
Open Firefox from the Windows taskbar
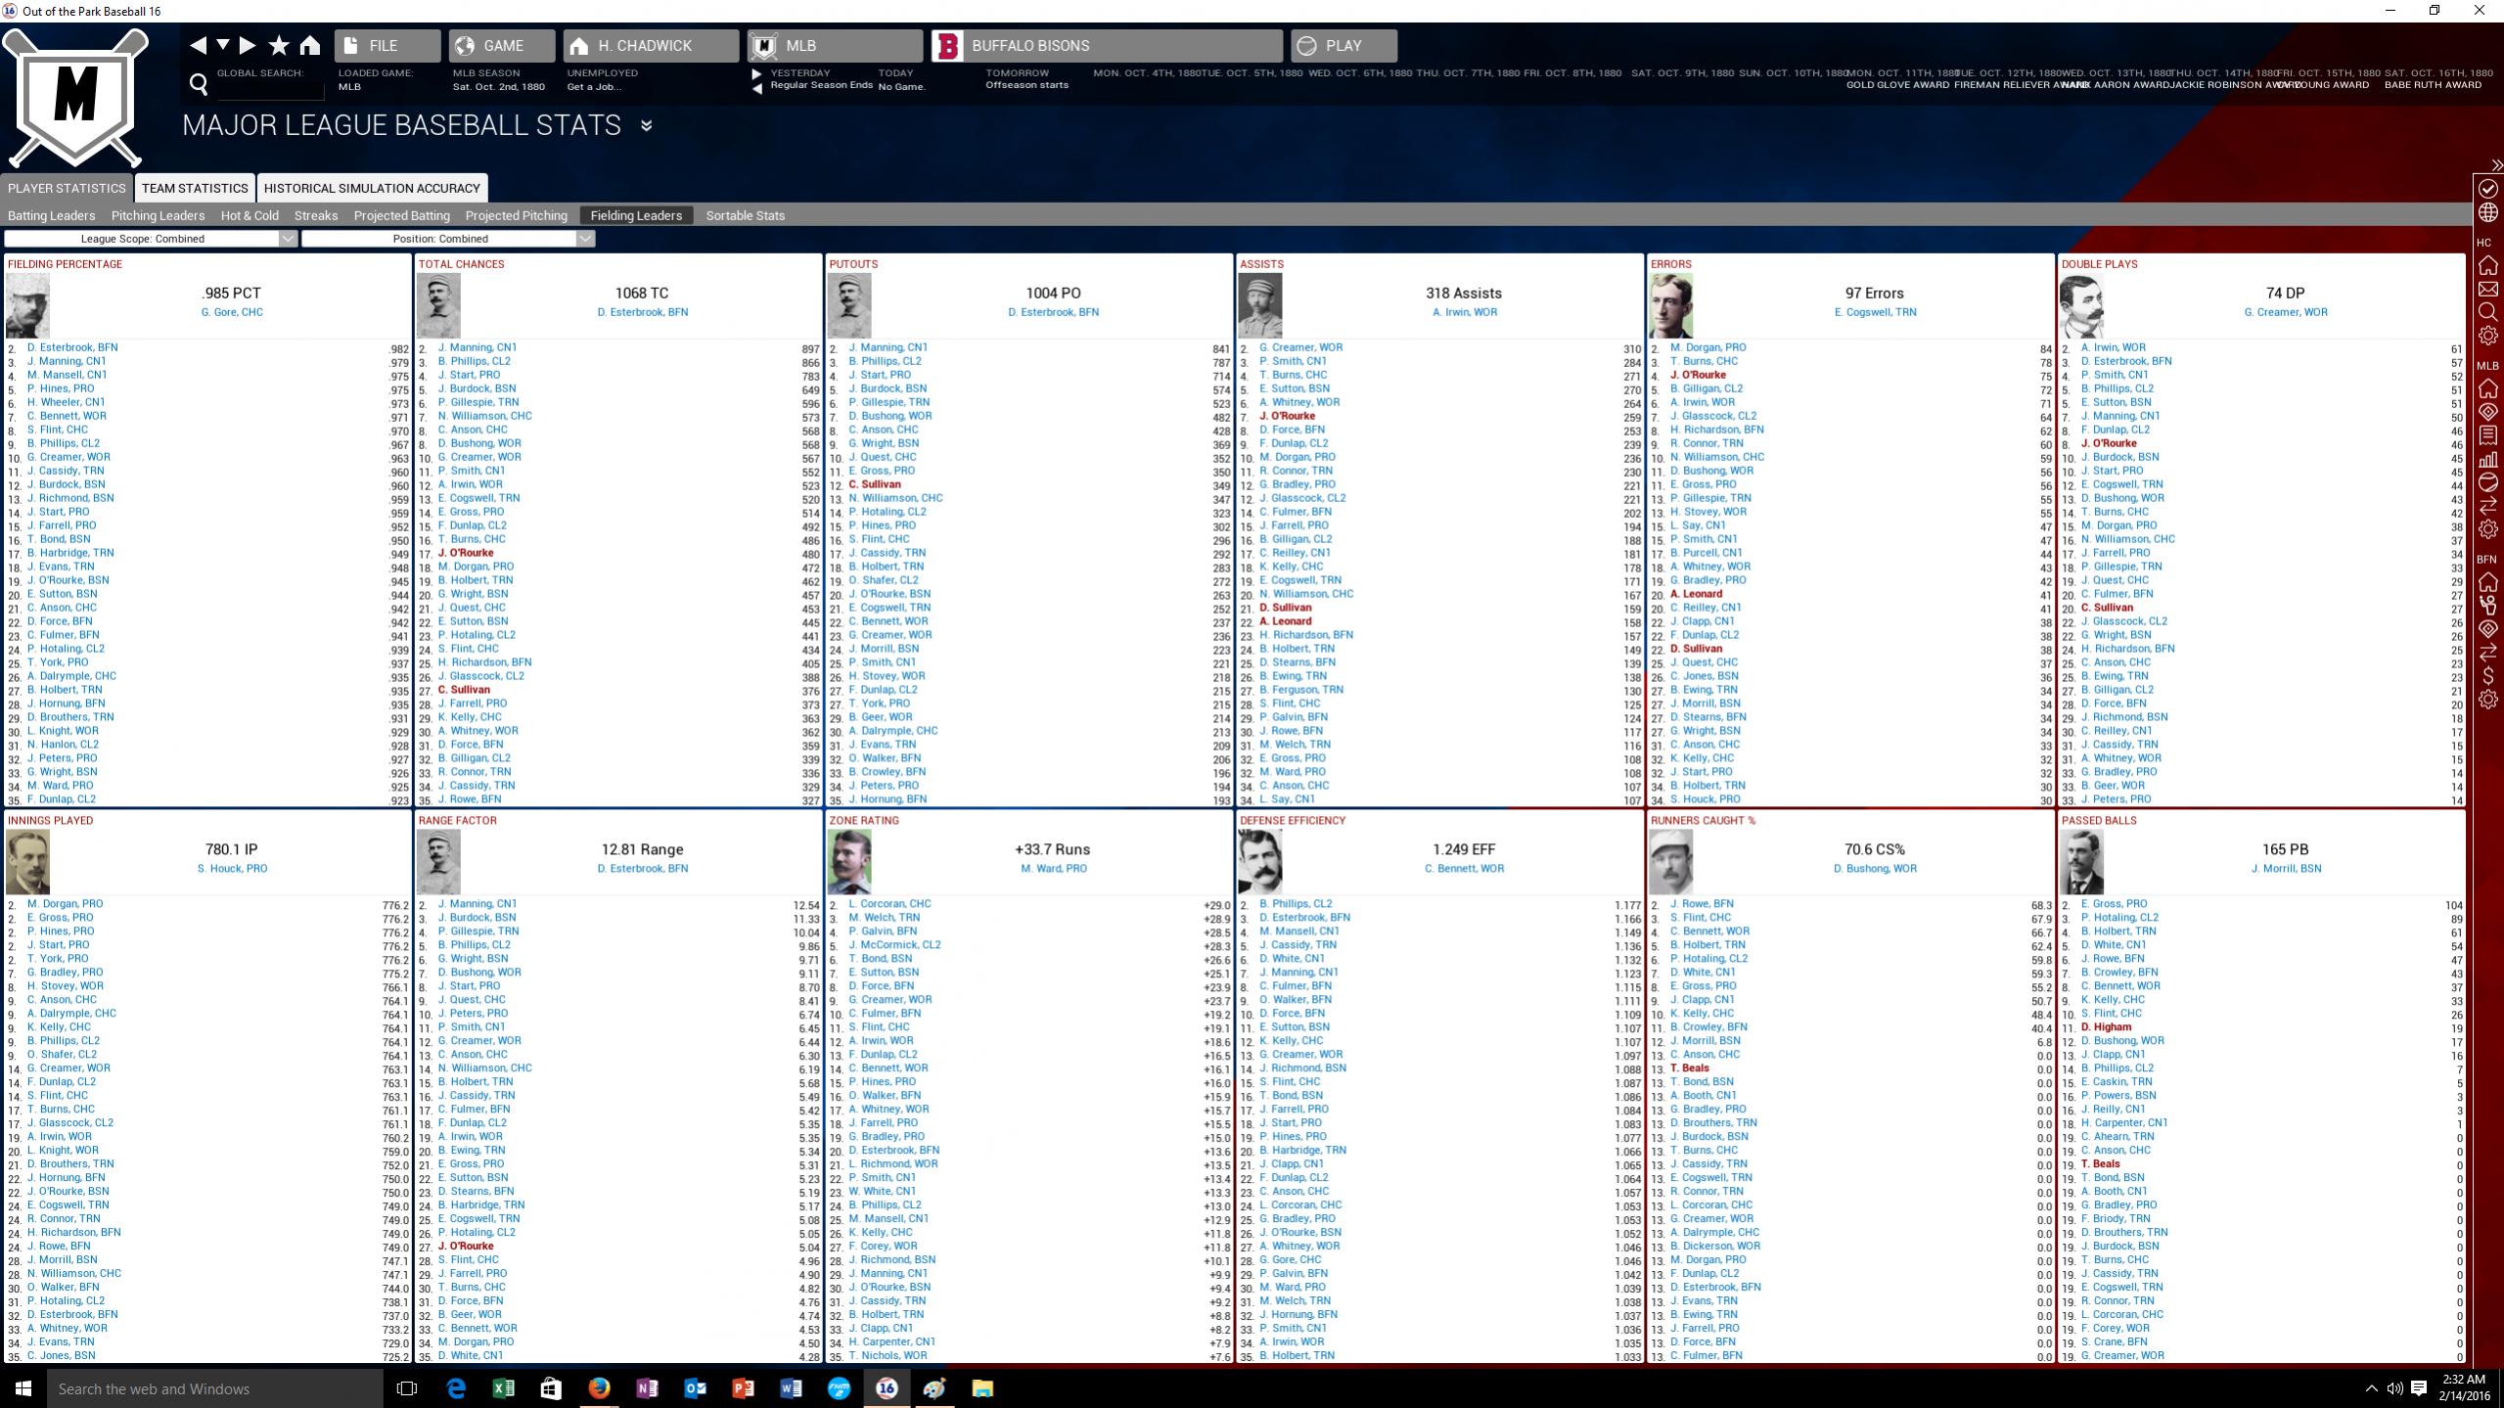point(599,1387)
